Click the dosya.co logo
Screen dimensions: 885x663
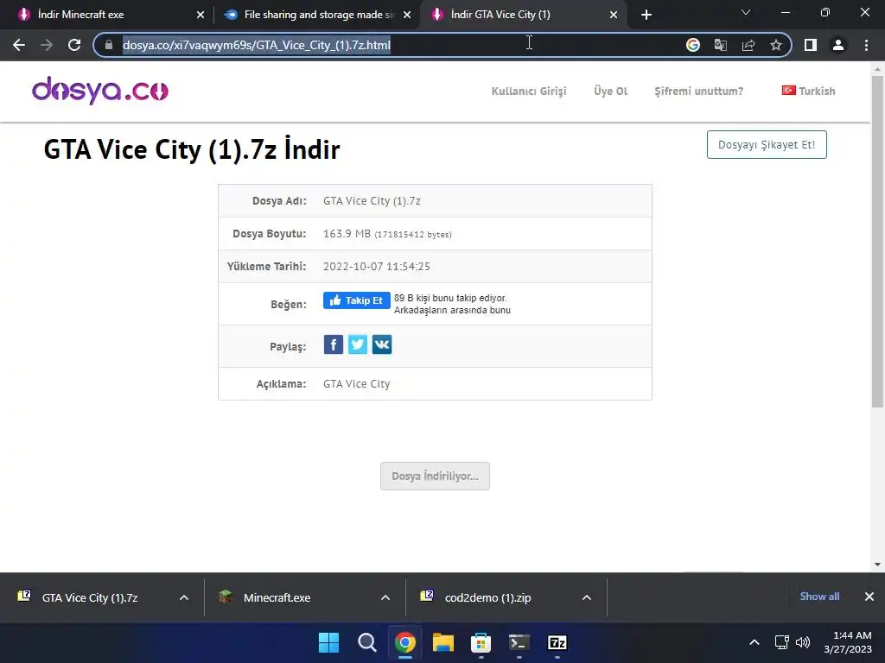tap(100, 90)
